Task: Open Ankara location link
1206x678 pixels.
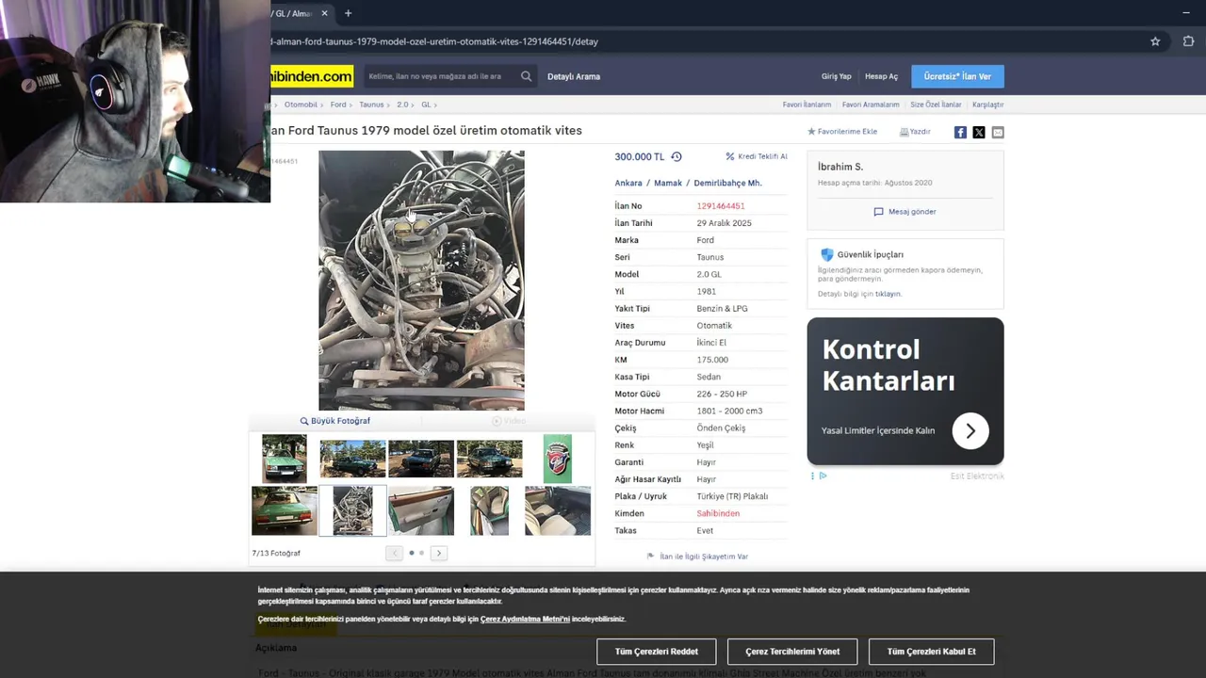Action: pyautogui.click(x=628, y=183)
